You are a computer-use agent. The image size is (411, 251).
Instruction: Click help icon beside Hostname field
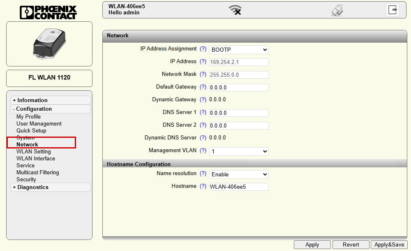pos(203,186)
